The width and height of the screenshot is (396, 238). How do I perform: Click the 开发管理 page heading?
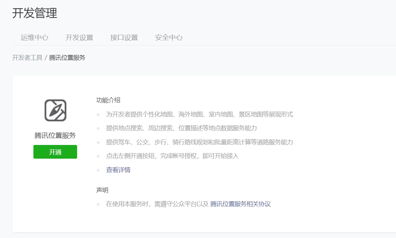34,13
